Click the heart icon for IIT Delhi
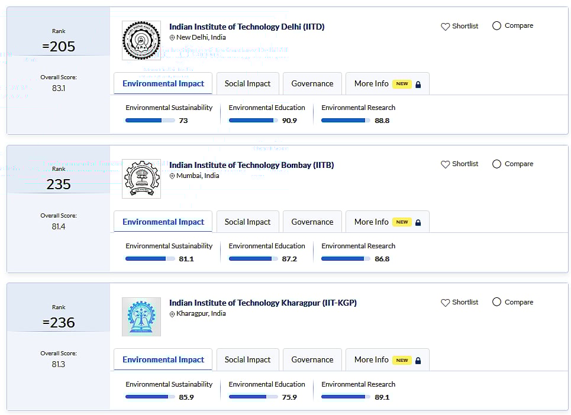This screenshot has width=571, height=415. point(445,27)
